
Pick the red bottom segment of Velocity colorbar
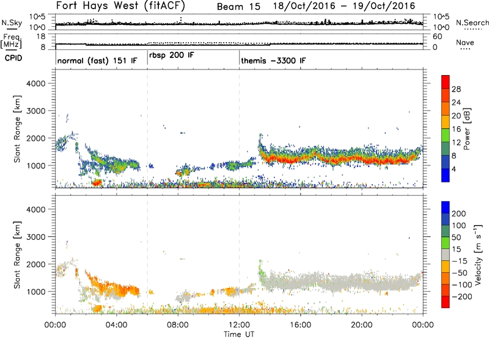[x=446, y=302]
